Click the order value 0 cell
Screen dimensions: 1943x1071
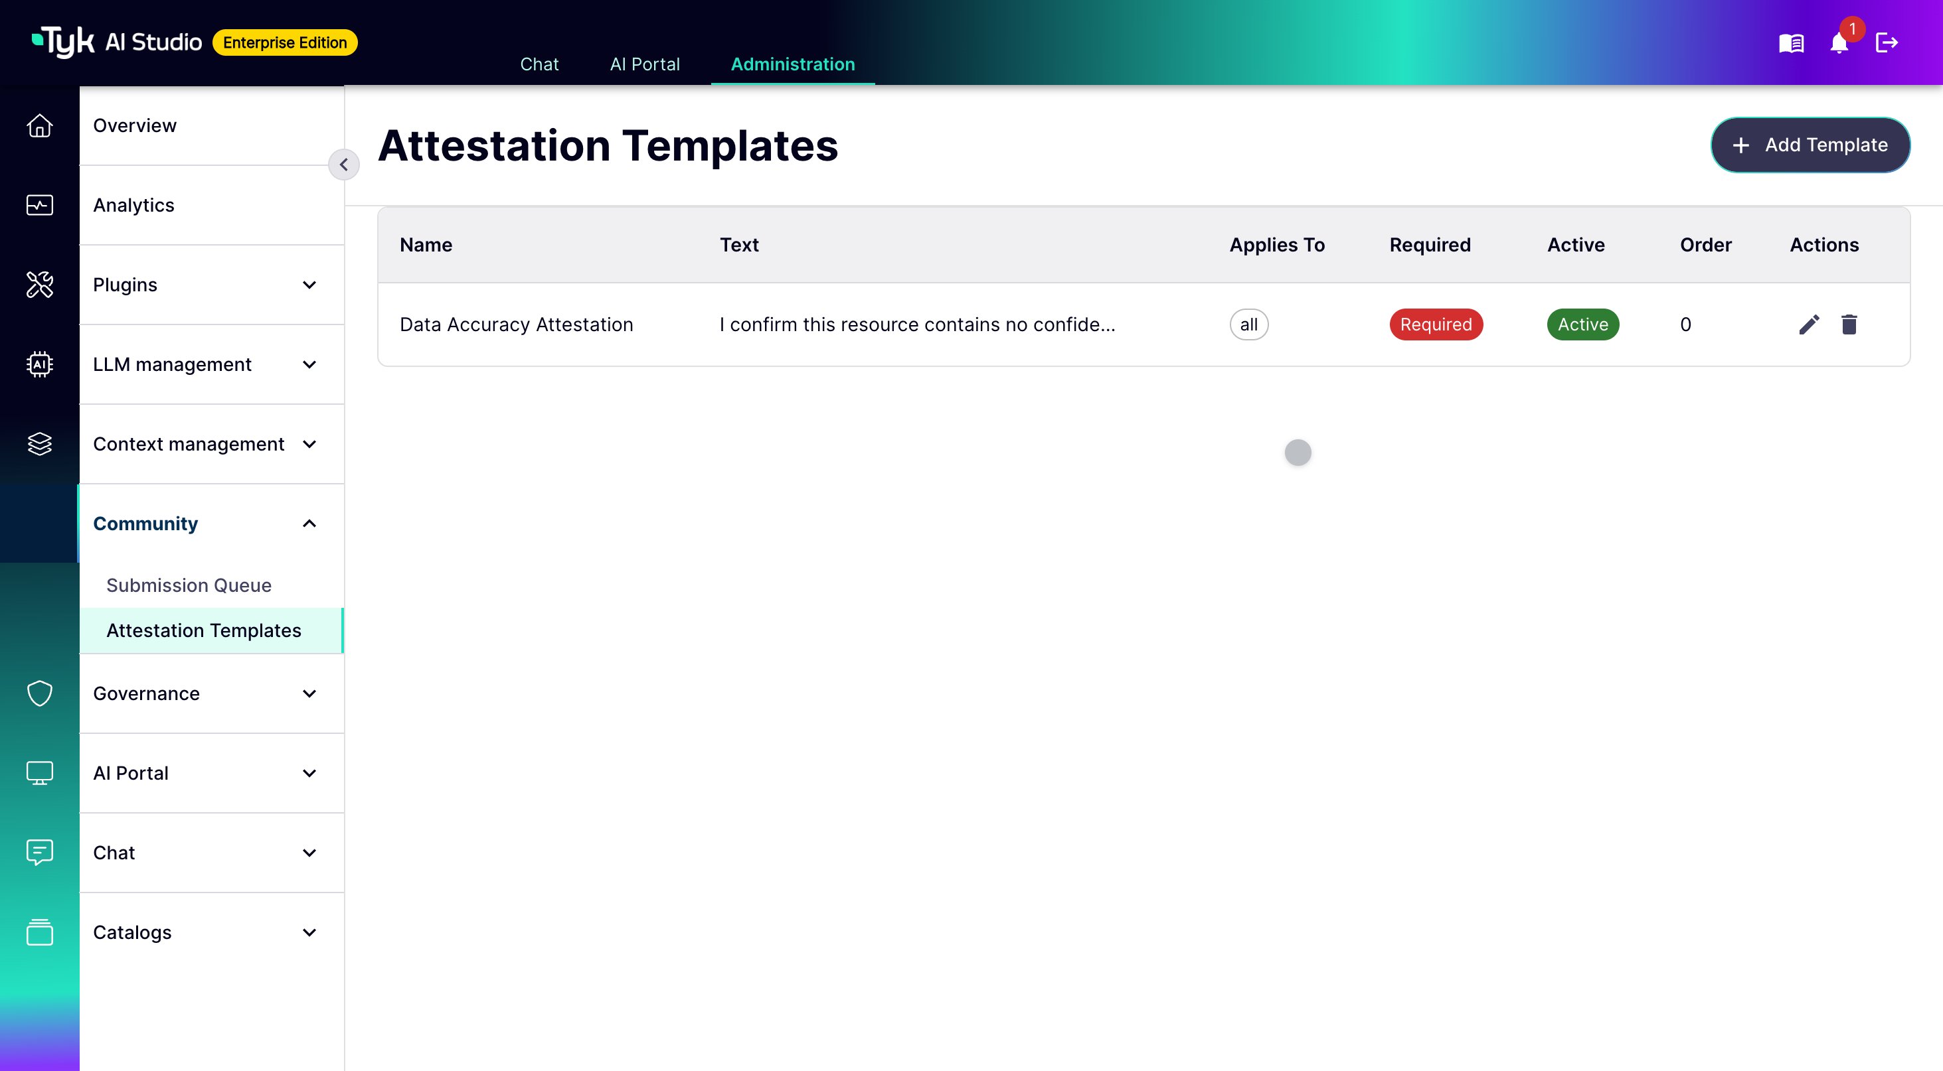click(1686, 325)
